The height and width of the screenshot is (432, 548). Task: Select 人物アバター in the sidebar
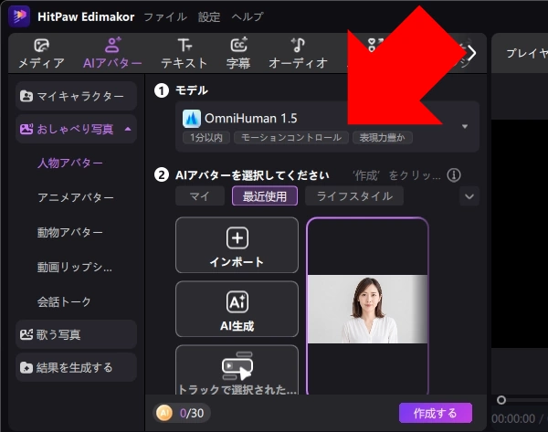pyautogui.click(x=70, y=163)
